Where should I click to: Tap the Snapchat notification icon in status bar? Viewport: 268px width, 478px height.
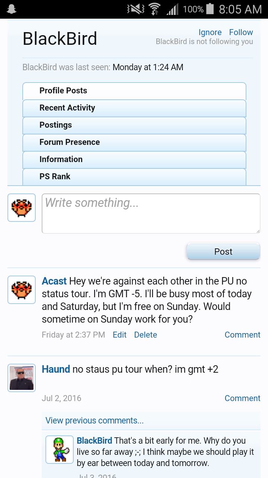pyautogui.click(x=12, y=9)
